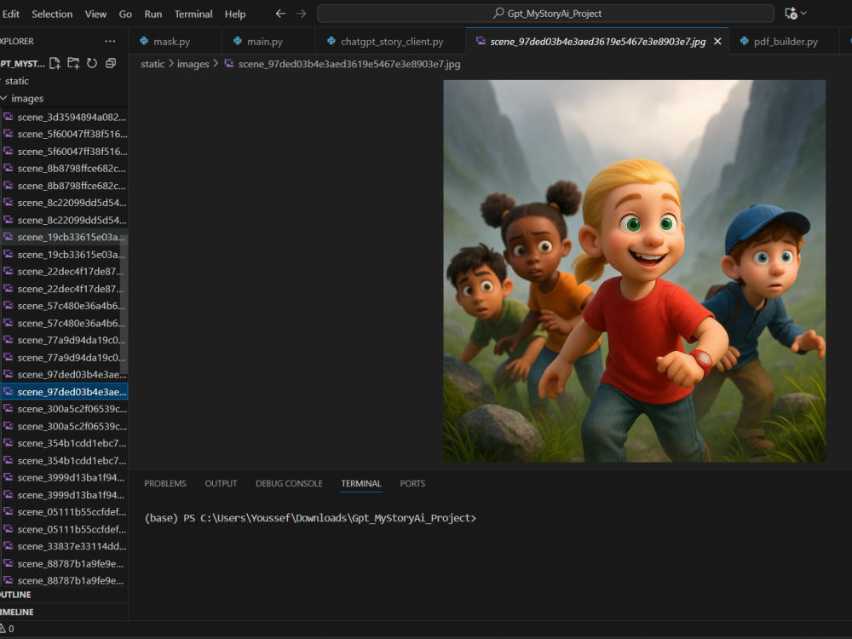This screenshot has height=639, width=852.
Task: Switch to the chatgpt_story_client.py tab
Action: coord(391,41)
